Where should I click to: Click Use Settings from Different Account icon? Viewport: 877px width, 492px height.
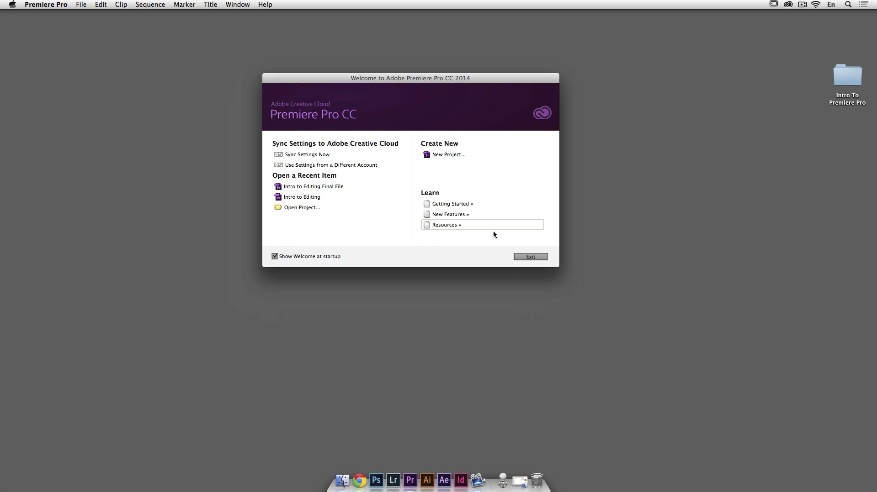point(278,165)
